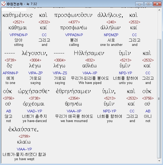Image resolution: width=163 pixels, height=165 pixels.
Task: Click the lemma αὐλέω
Action: click(89, 66)
